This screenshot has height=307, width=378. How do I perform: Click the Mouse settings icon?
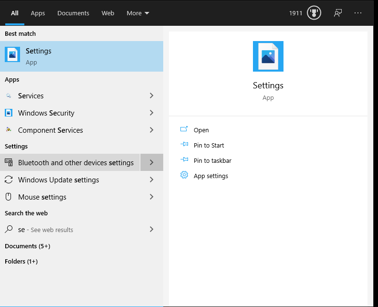click(x=9, y=197)
